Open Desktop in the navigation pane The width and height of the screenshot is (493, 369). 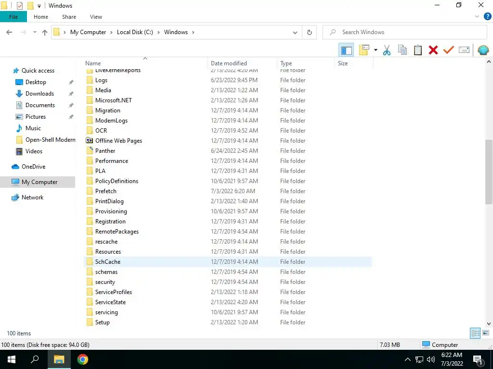pyautogui.click(x=36, y=82)
